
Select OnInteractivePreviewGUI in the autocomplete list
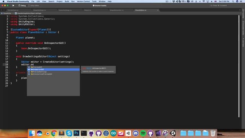click(53, 74)
